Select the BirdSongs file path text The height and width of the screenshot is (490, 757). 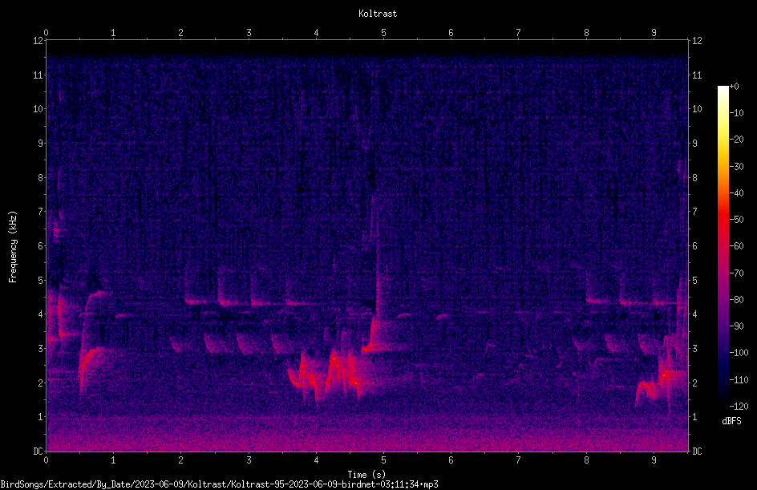pos(219,484)
